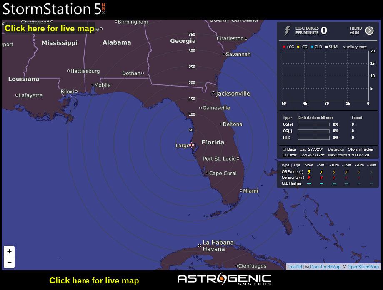The image size is (383, 290).
Task: Open the Leaflet attribution link
Action: (295, 267)
